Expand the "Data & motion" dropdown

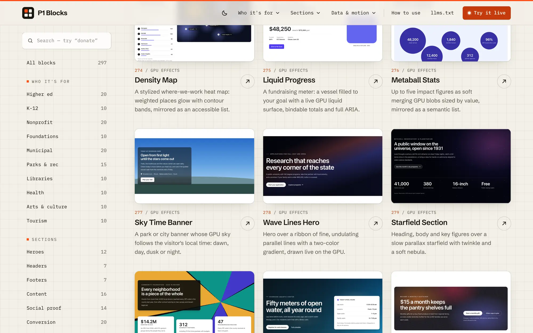tap(353, 13)
